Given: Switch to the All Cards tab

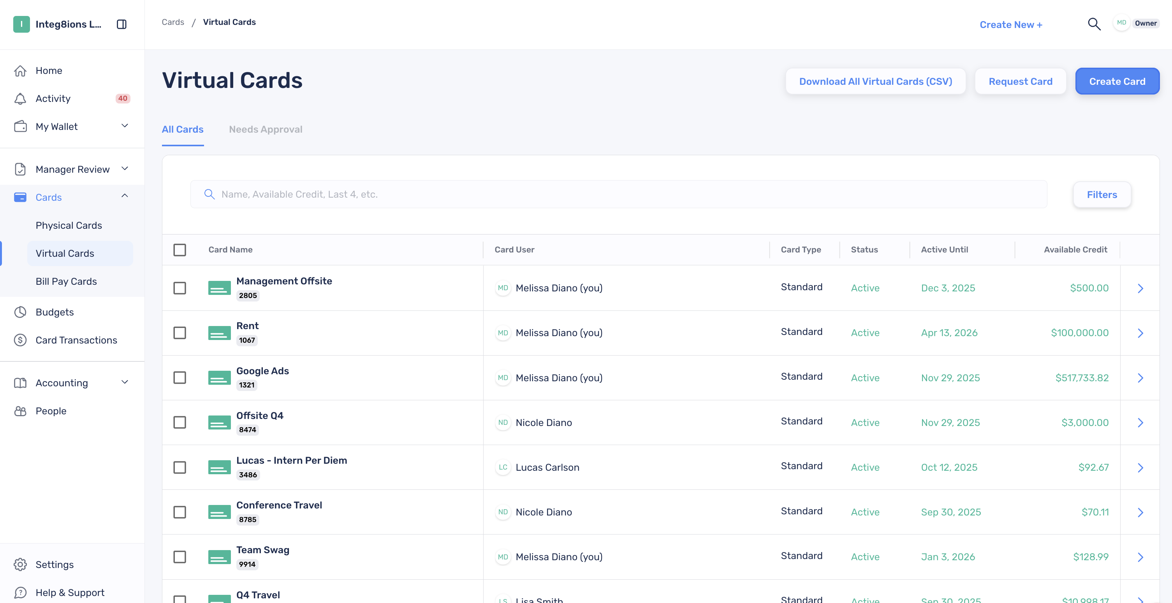Looking at the screenshot, I should [183, 130].
